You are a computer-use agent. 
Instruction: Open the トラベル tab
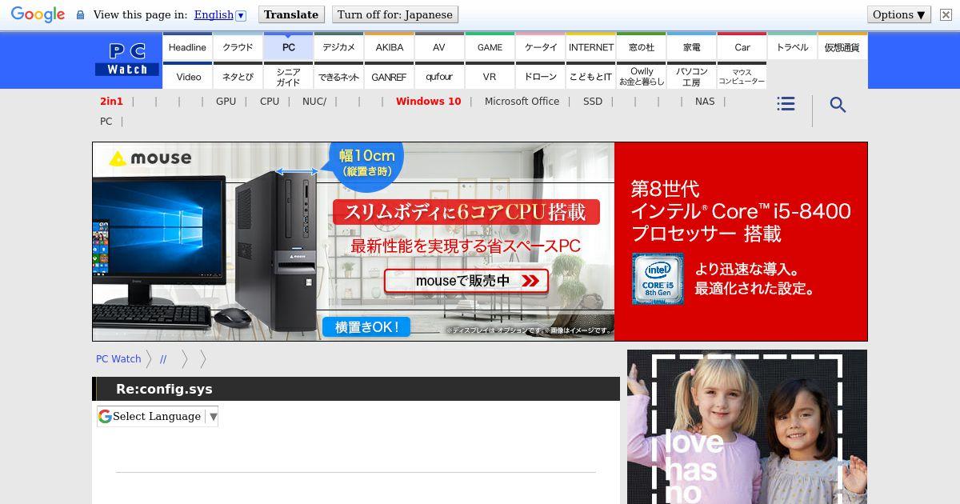pos(792,47)
